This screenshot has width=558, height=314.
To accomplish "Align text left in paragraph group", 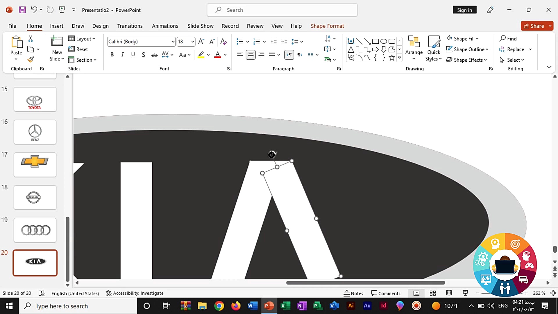I will (240, 55).
